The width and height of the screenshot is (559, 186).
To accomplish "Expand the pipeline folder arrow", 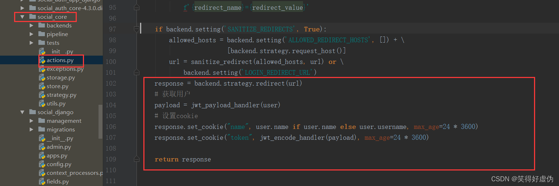I will pos(31,34).
